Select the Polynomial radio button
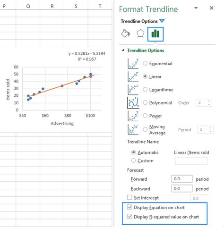This screenshot has height=227, width=224. point(145,102)
